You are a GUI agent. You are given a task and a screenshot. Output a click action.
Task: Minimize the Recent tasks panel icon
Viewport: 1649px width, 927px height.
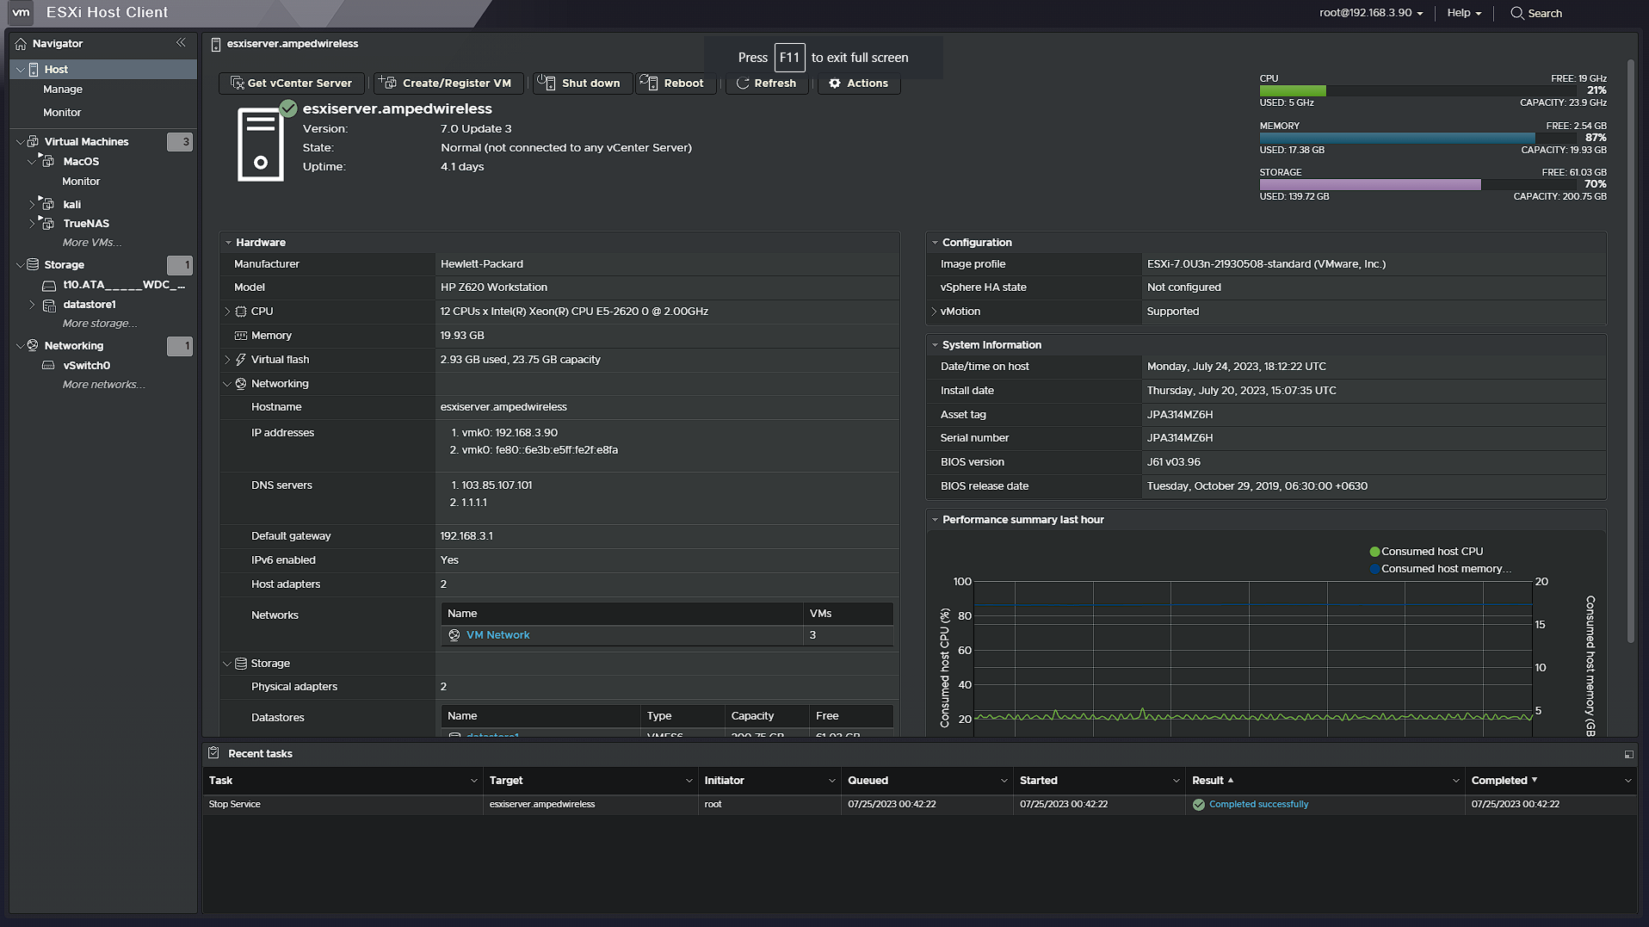pyautogui.click(x=1628, y=754)
